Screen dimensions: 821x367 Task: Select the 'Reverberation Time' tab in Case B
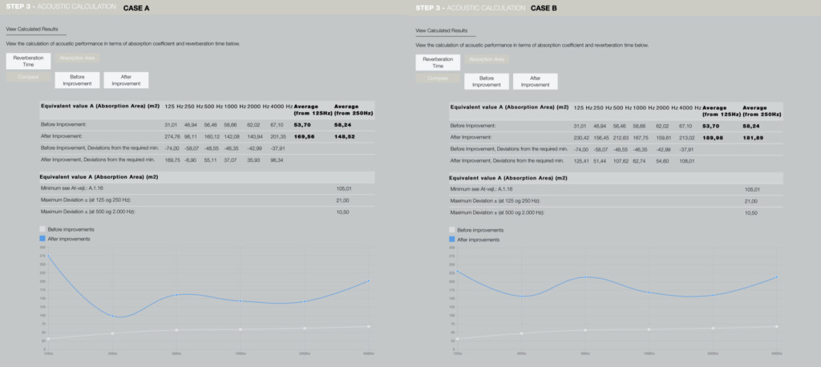pos(438,62)
